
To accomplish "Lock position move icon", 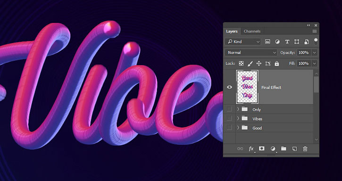I will point(259,64).
